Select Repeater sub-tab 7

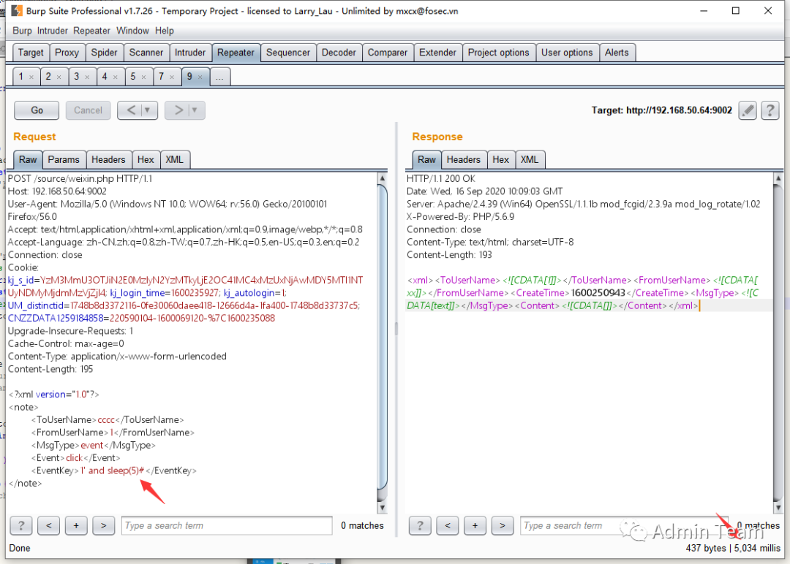161,77
